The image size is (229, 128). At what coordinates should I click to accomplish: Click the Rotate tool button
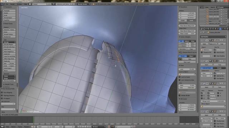(9, 13)
